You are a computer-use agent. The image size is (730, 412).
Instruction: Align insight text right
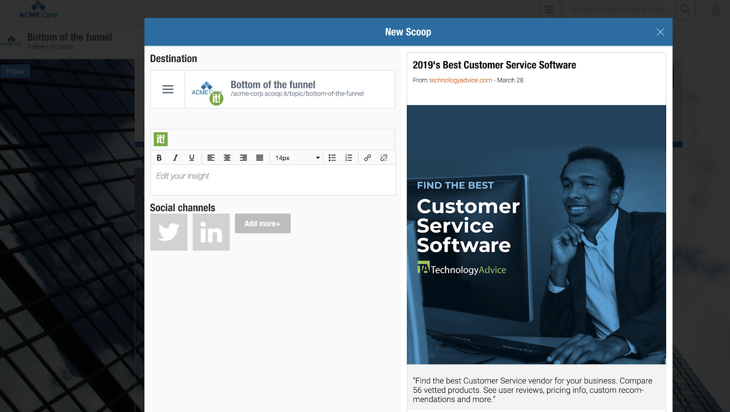(x=244, y=158)
